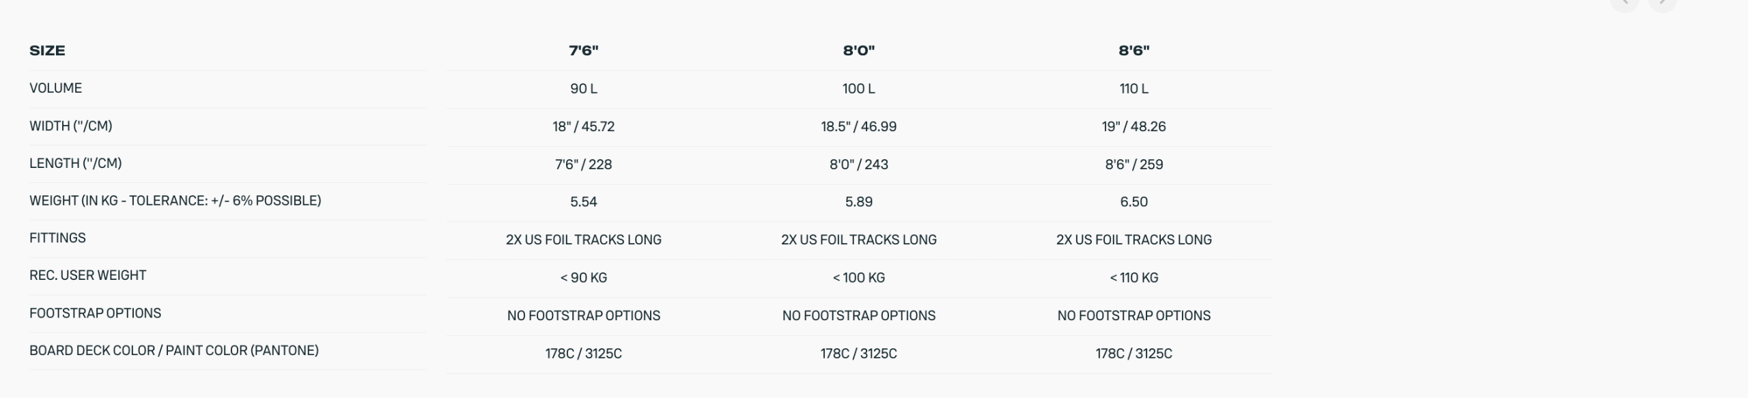Click the WIDTH ("/CM) row label
Screen dimensions: 1748x398
tap(70, 126)
